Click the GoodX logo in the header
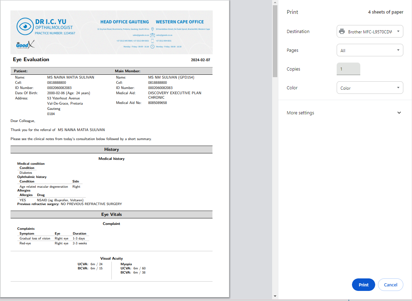The height and width of the screenshot is (301, 412). [25, 45]
